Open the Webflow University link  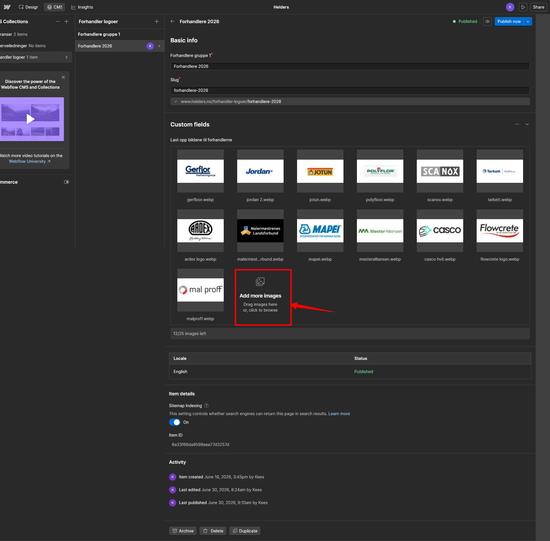tap(30, 161)
